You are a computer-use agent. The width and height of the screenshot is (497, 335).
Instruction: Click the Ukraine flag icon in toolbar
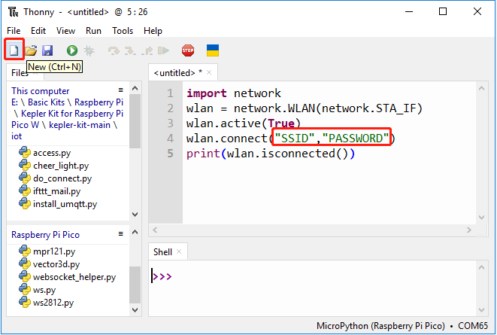click(213, 50)
